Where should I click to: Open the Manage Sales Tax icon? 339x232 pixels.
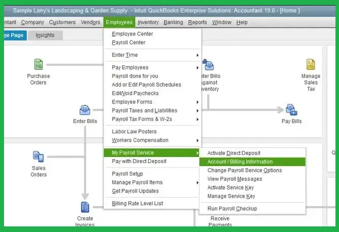click(x=311, y=64)
